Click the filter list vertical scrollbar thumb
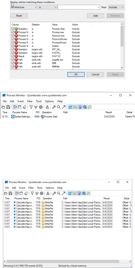Image resolution: width=135 pixels, height=268 pixels. coord(122,36)
